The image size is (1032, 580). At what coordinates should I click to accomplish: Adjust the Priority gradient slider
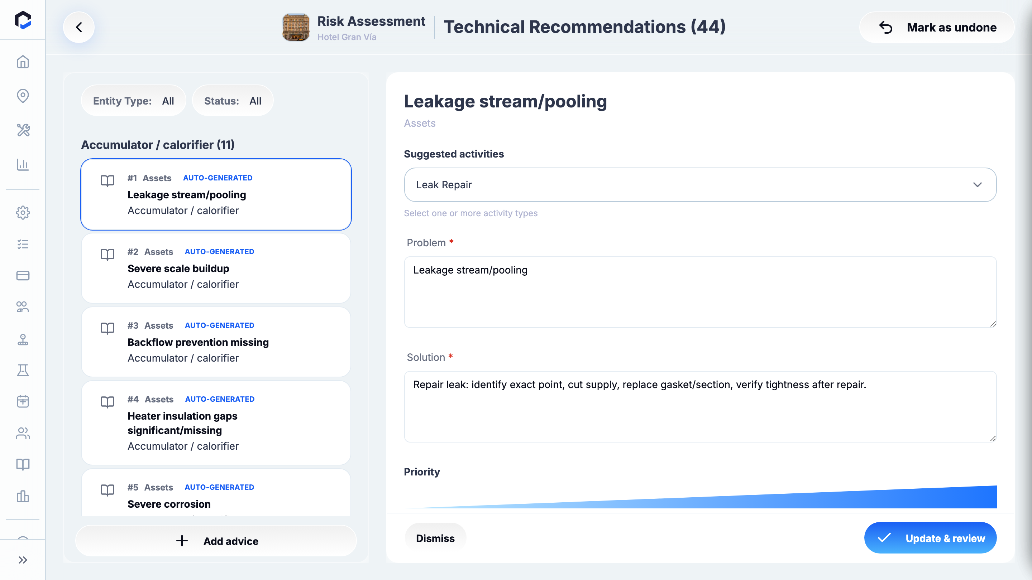[x=700, y=497]
